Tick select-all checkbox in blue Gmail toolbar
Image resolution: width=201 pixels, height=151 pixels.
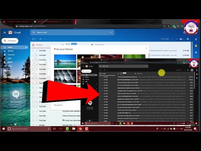point(33,39)
